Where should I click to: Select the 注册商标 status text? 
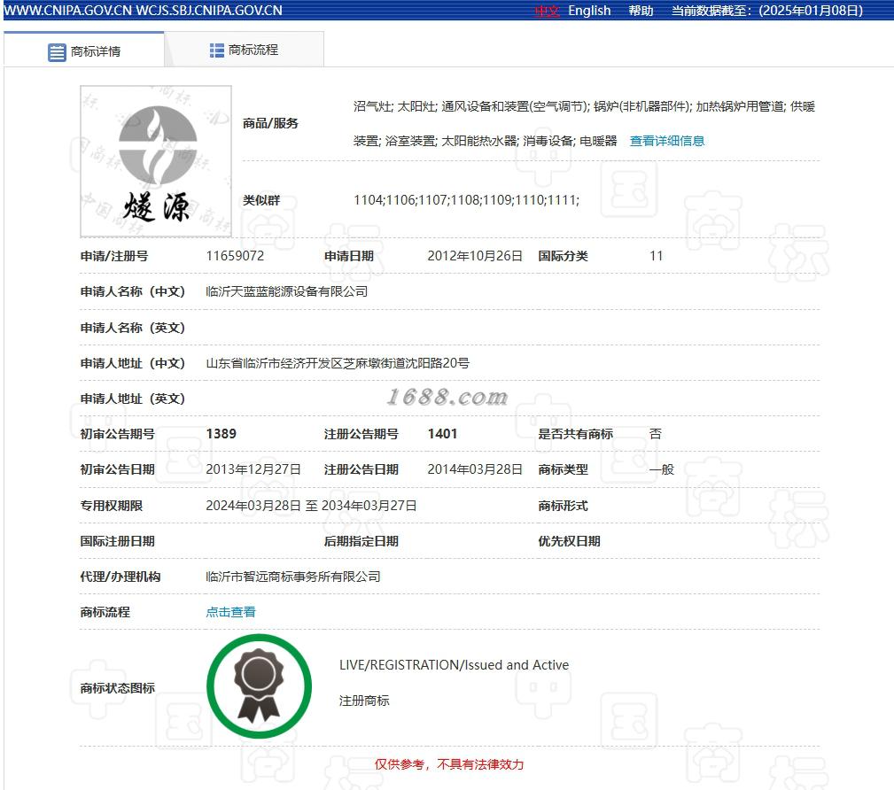(x=364, y=701)
